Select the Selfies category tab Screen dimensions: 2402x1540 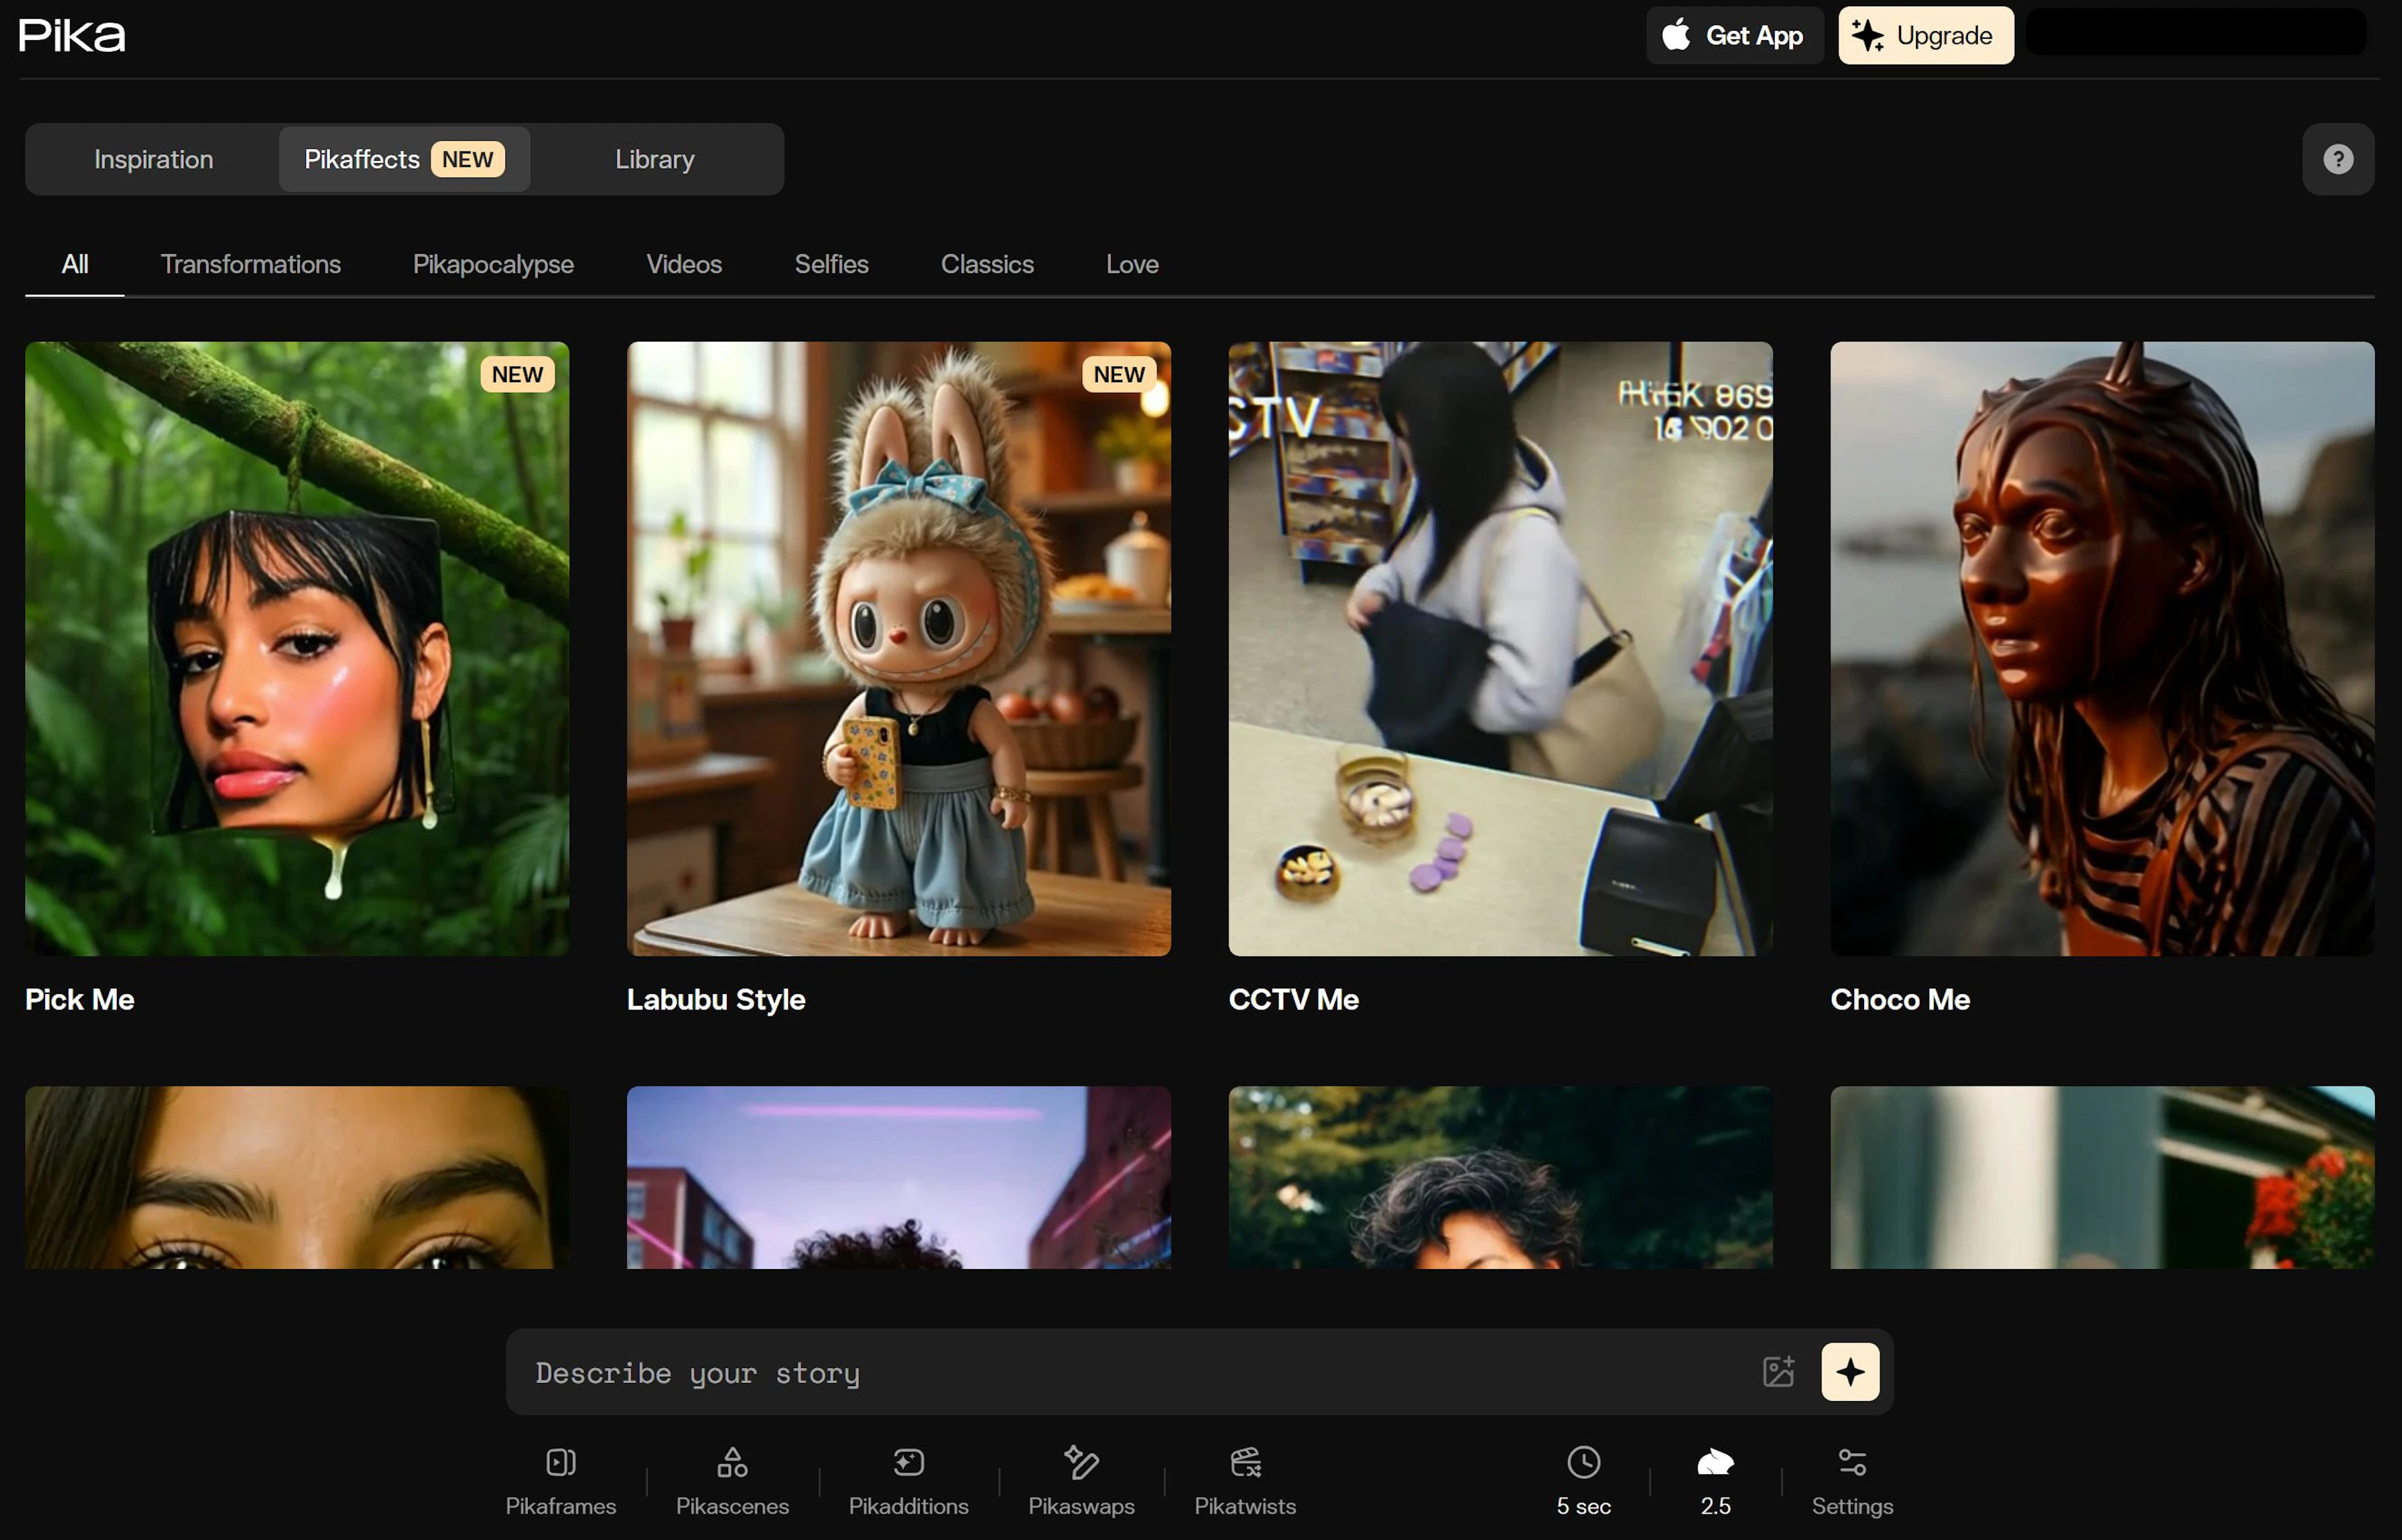coord(831,264)
